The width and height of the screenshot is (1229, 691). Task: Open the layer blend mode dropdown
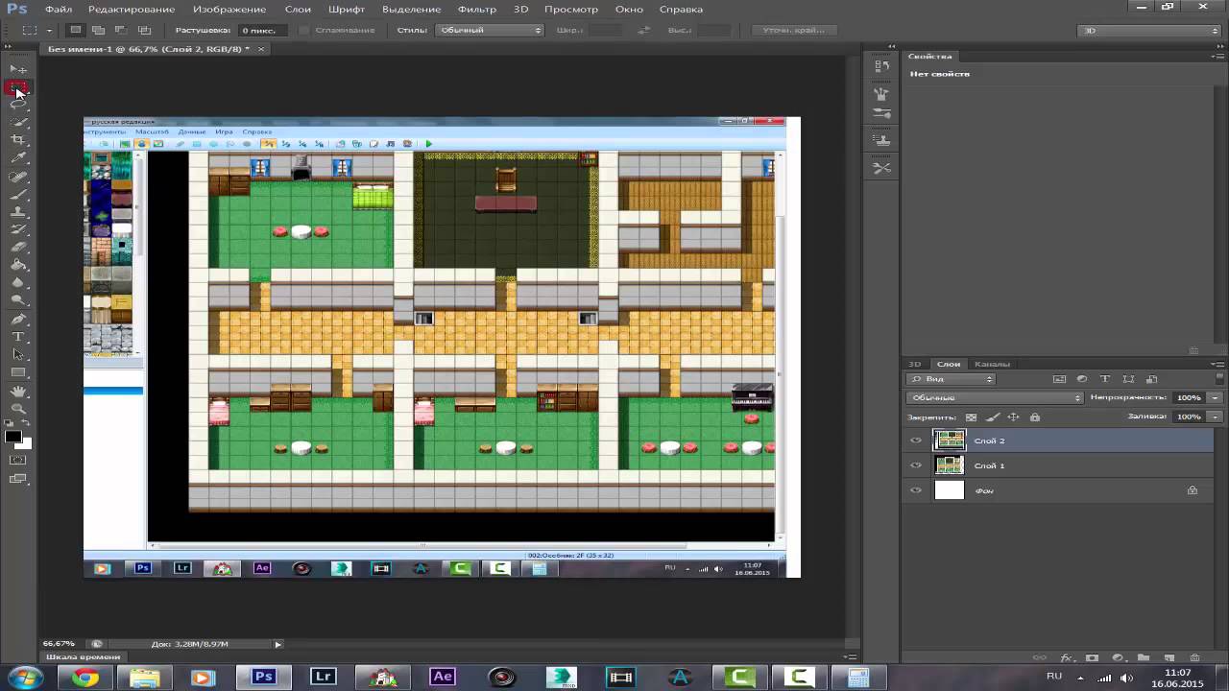(x=995, y=397)
